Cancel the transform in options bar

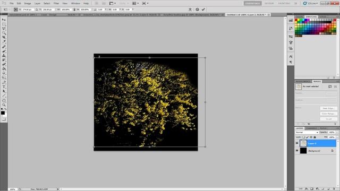(197, 10)
